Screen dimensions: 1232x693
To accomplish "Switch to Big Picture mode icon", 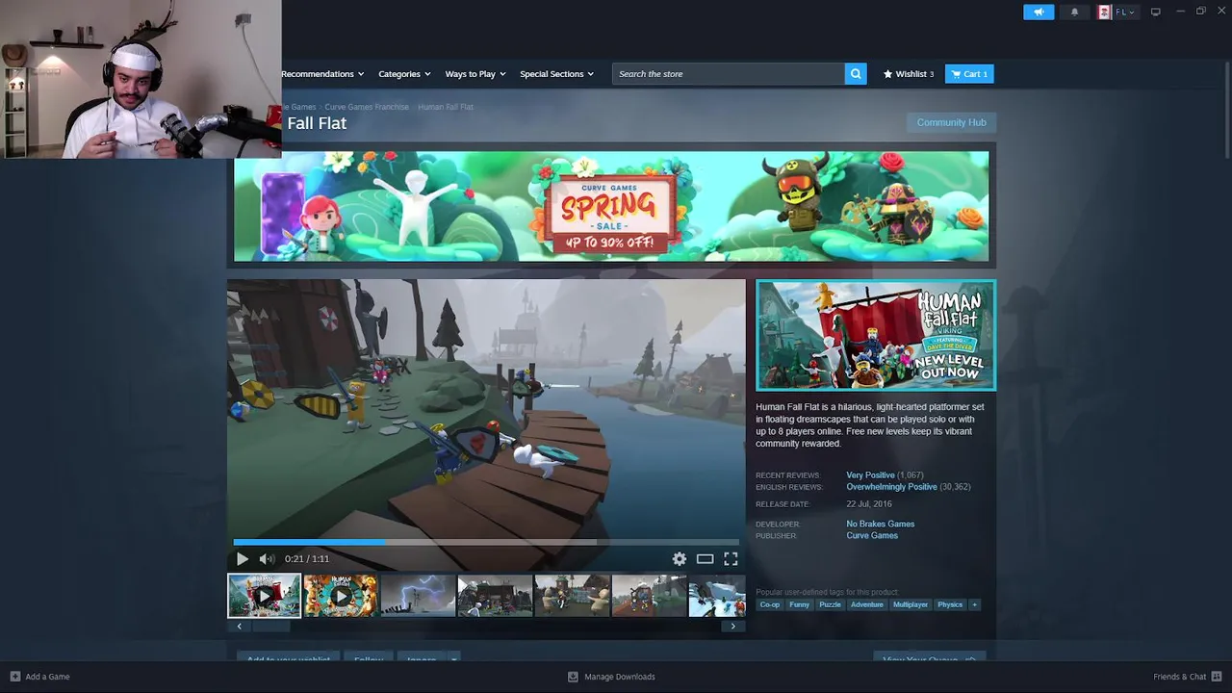I will click(x=1156, y=12).
